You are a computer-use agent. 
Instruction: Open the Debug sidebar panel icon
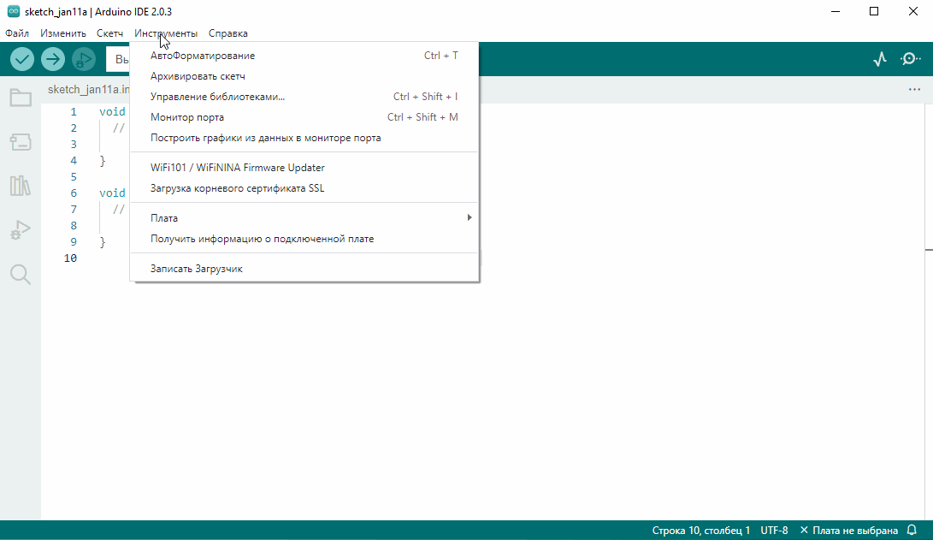tap(21, 229)
